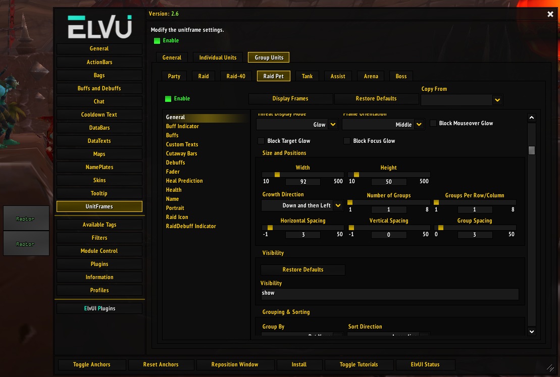Select Heal Prediction in the settings list
This screenshot has height=377, width=560.
(x=184, y=181)
